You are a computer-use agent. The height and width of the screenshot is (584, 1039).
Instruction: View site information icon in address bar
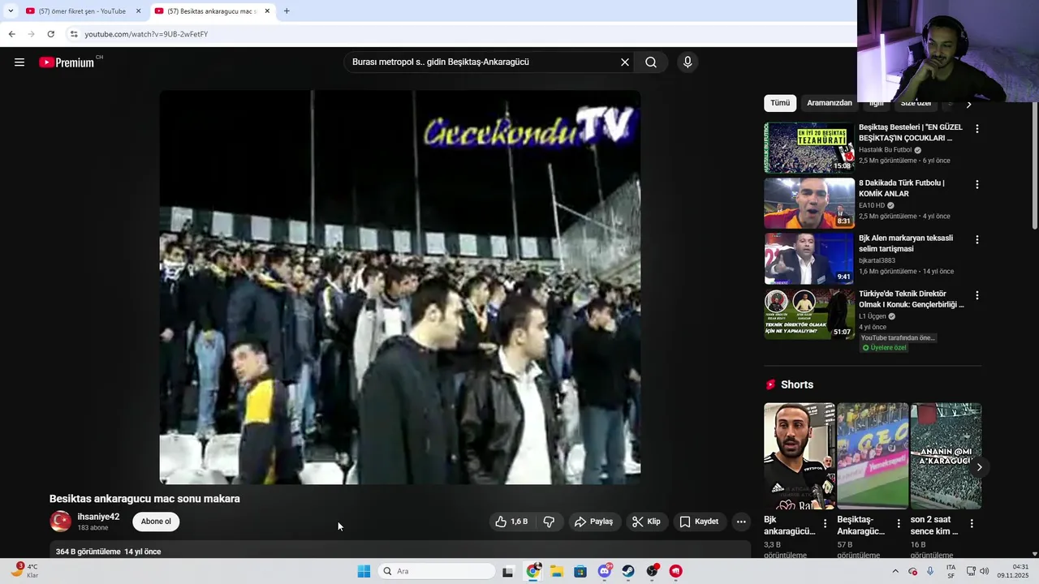pos(74,34)
